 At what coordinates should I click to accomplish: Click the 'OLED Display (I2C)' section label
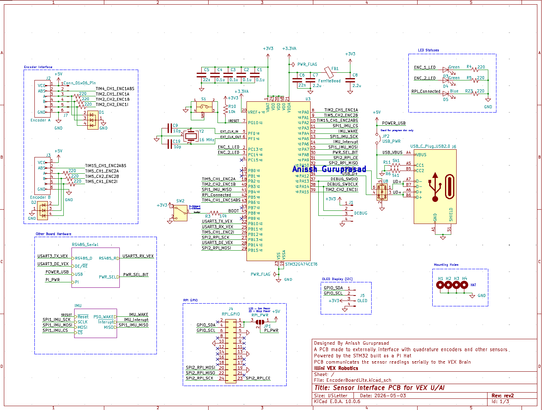337,279
